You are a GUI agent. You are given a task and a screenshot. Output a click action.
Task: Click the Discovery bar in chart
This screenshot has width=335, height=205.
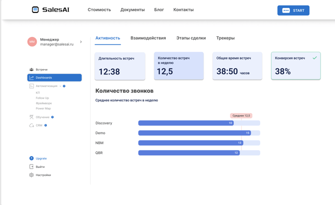(x=186, y=123)
